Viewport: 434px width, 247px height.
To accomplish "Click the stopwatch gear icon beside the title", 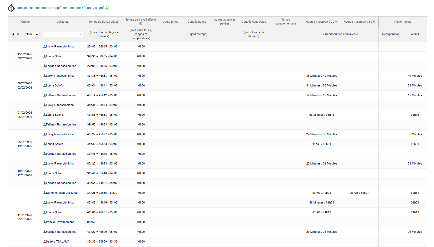I will click(11, 8).
